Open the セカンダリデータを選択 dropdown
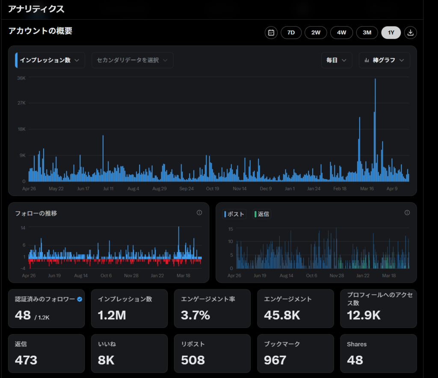 pyautogui.click(x=132, y=60)
